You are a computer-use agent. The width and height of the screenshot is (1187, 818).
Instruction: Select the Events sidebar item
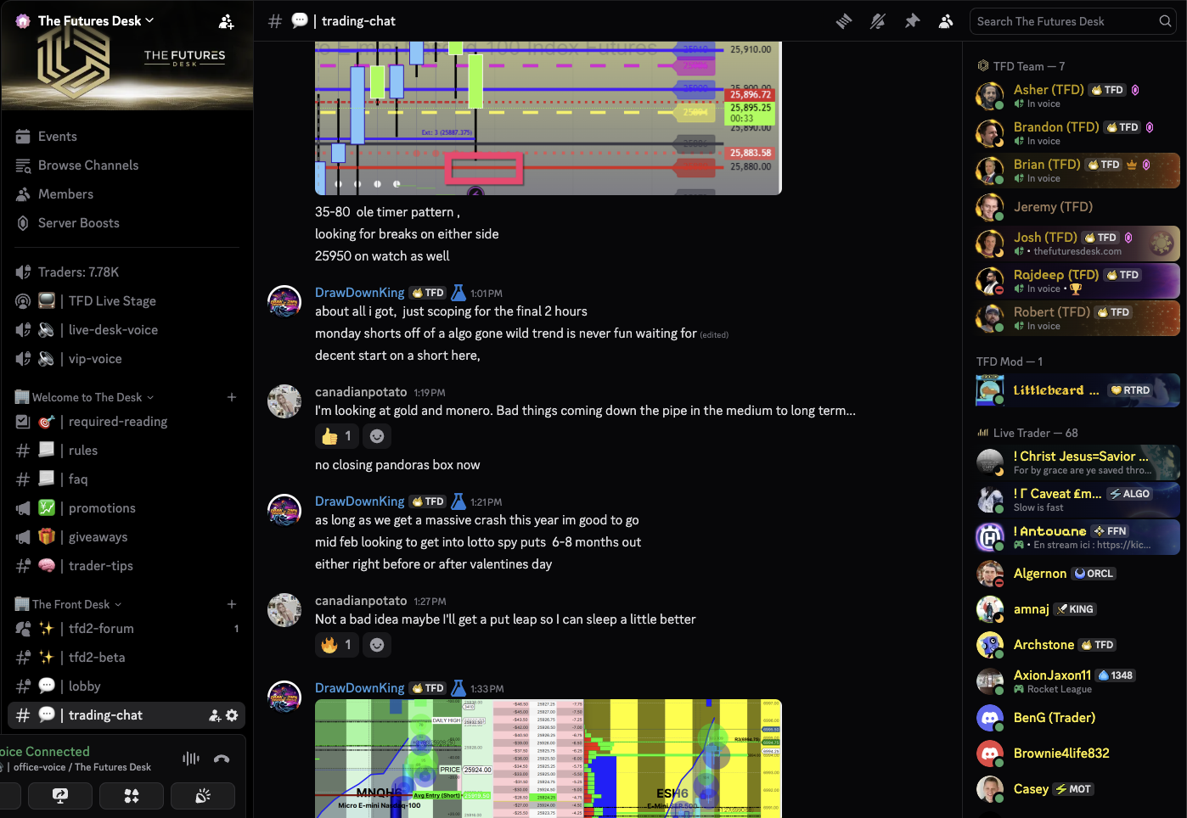point(57,137)
